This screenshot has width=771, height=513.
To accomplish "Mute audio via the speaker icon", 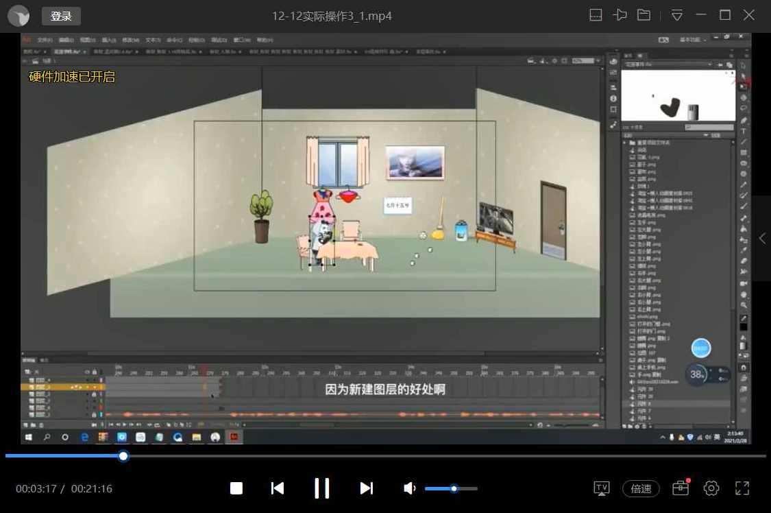I will click(x=409, y=488).
